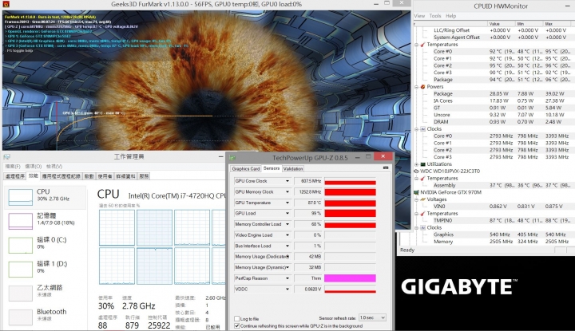Click the Voltages icon under GTX 970M
Viewport: 575px width, 331px height.
pyautogui.click(x=422, y=199)
